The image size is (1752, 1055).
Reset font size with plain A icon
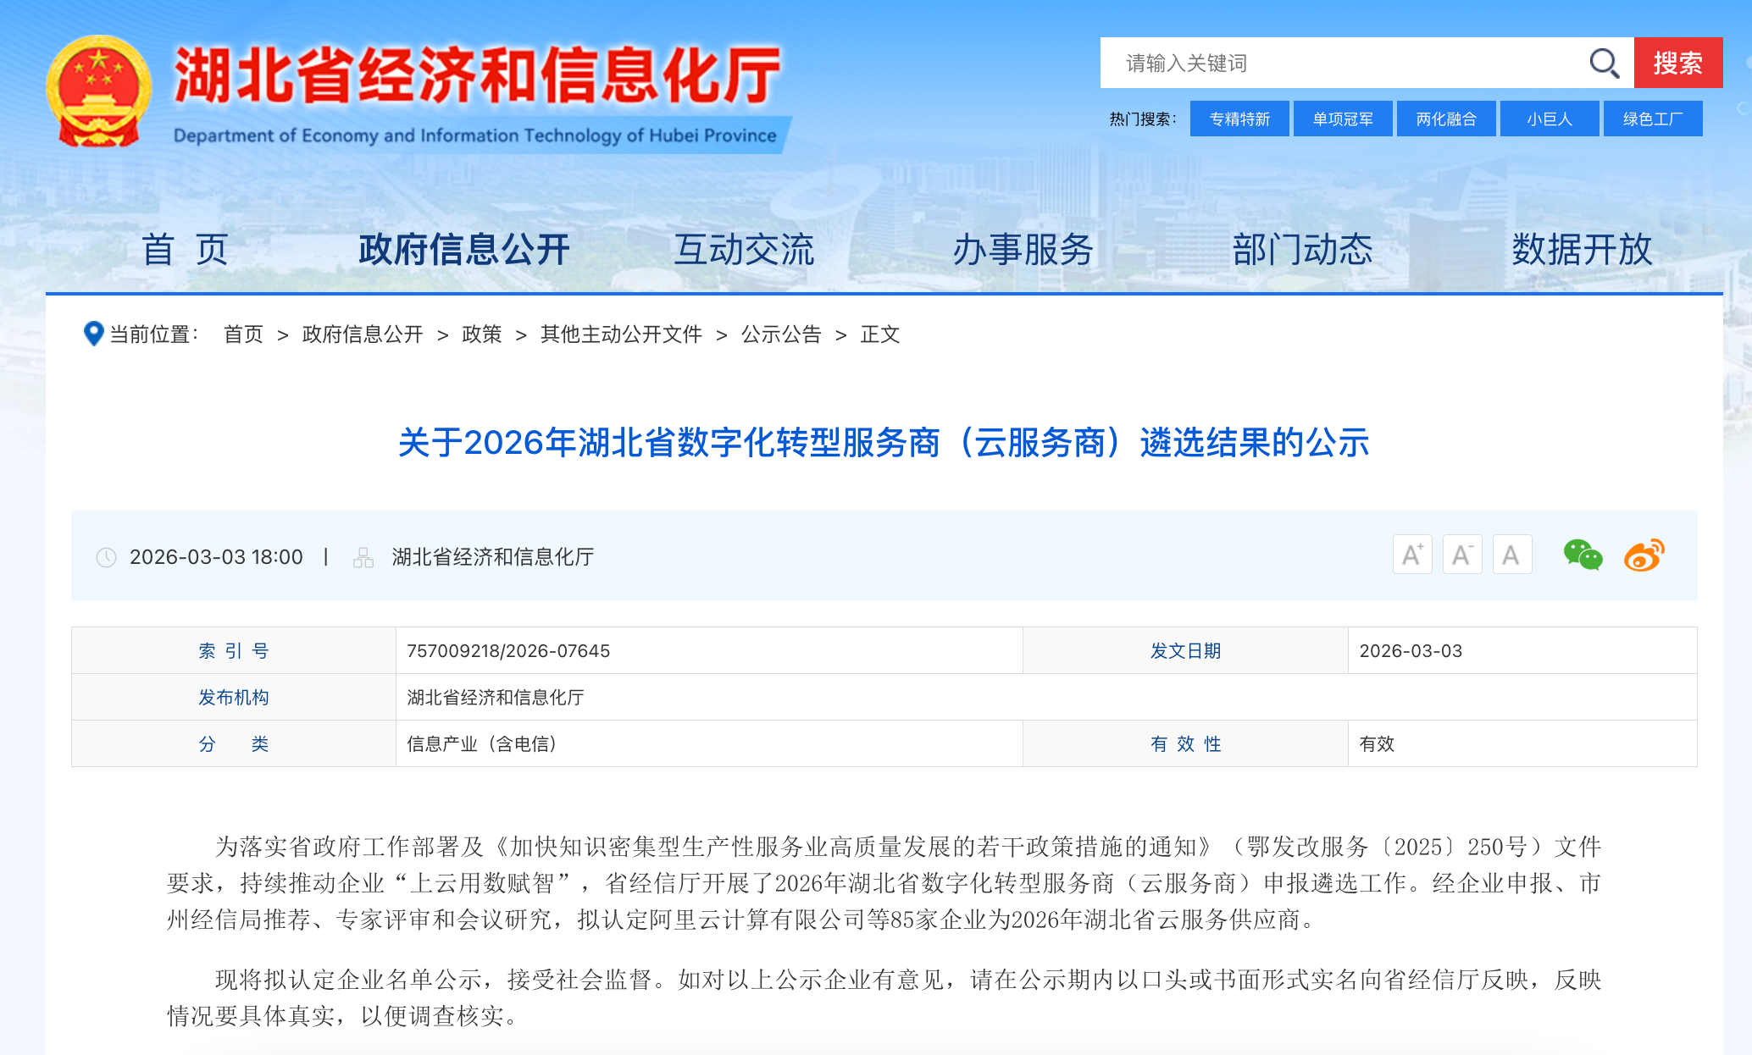click(x=1511, y=555)
